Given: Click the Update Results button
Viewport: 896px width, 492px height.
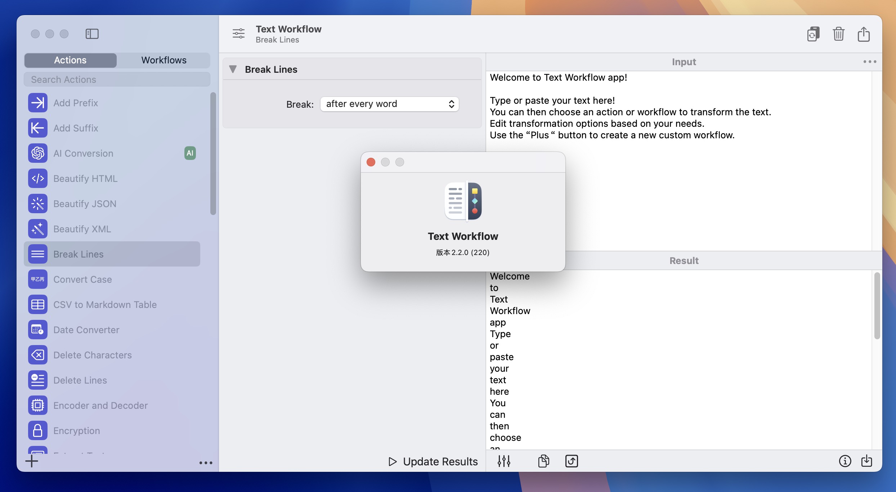Looking at the screenshot, I should (x=433, y=461).
